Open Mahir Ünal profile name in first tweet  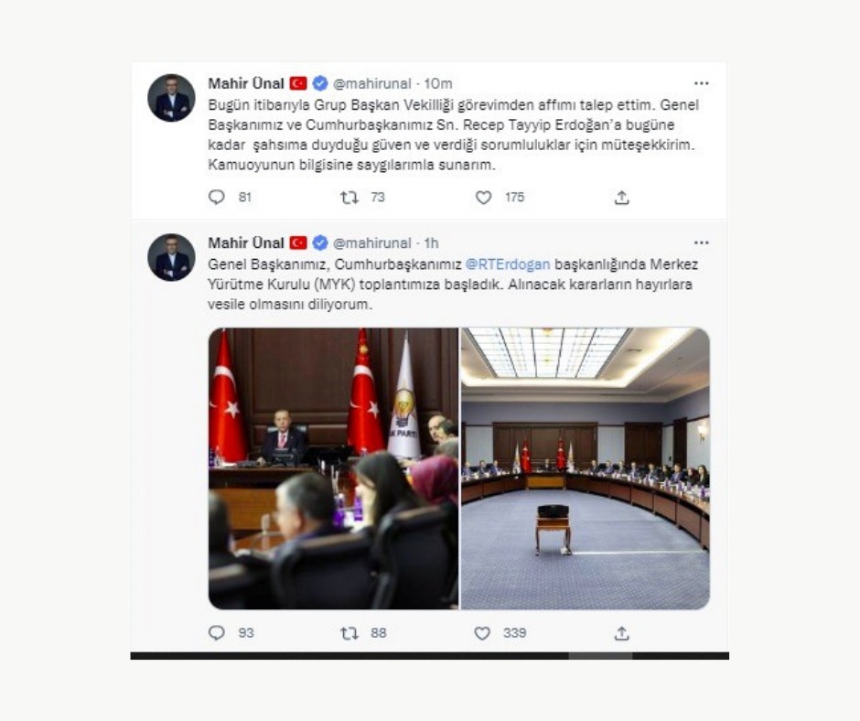tap(246, 83)
